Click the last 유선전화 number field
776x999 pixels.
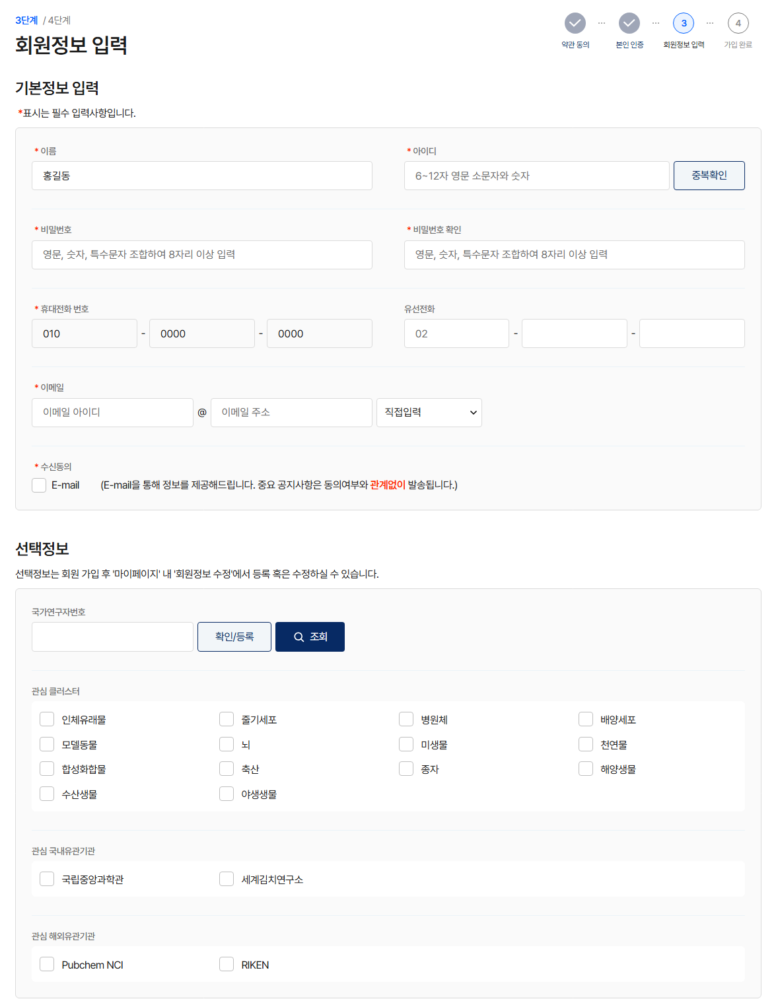click(692, 333)
